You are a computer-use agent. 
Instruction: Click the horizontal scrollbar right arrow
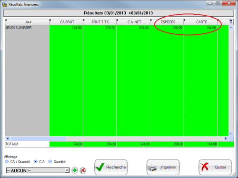click(x=226, y=138)
